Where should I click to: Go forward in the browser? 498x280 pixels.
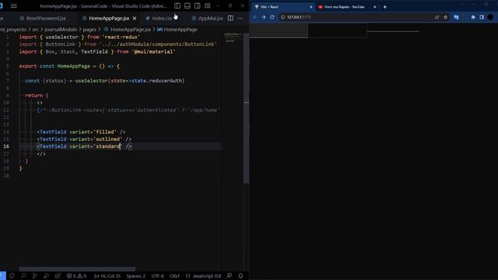click(264, 17)
